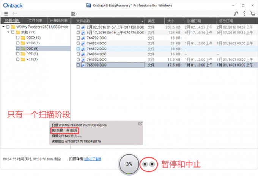Sort by the 大小 column header
The image size is (258, 176).
174,21
